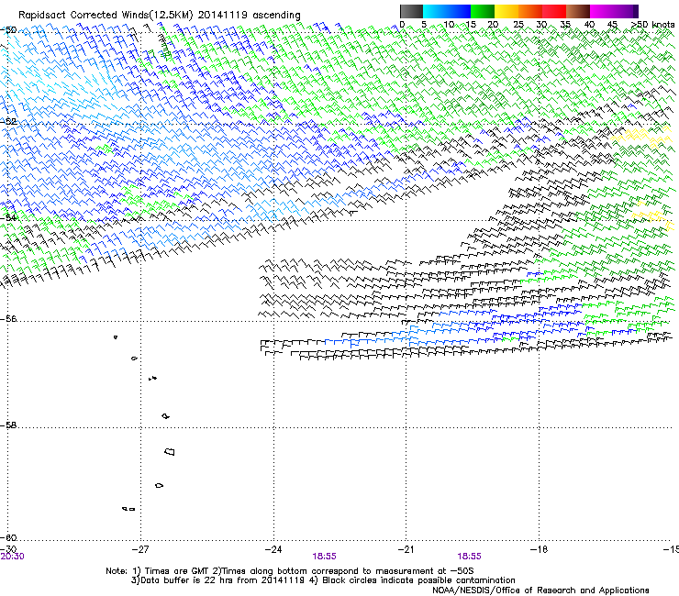Screen dimensions: 679x596
Task: Click the '-18' longitude axis label
Action: click(539, 549)
